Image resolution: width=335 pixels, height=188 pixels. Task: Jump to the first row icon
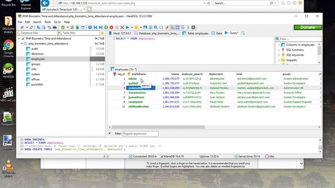(x=95, y=27)
